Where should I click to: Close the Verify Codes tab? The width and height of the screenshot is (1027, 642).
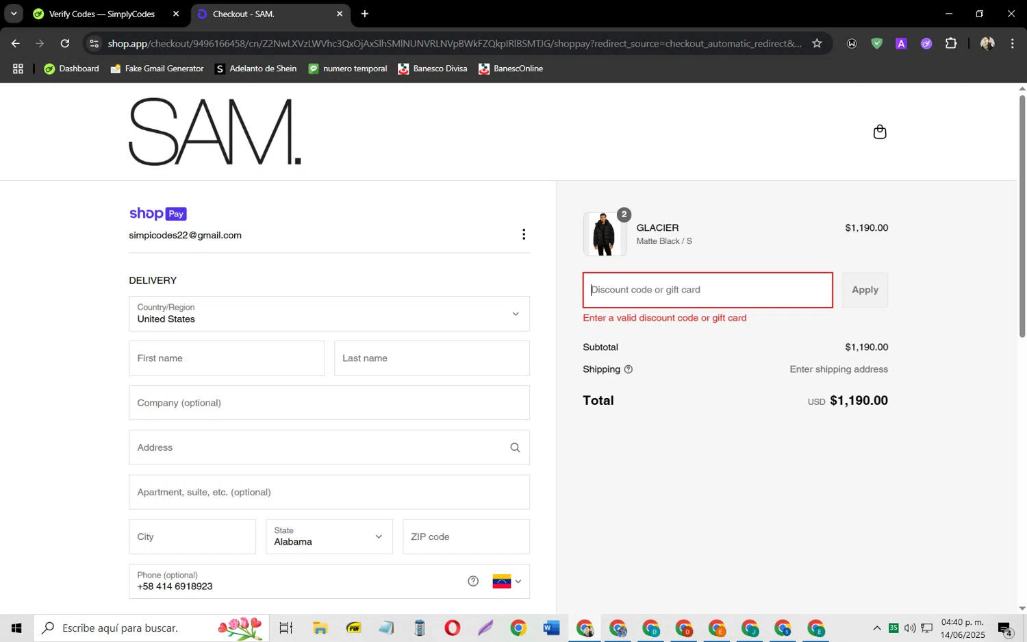(176, 14)
